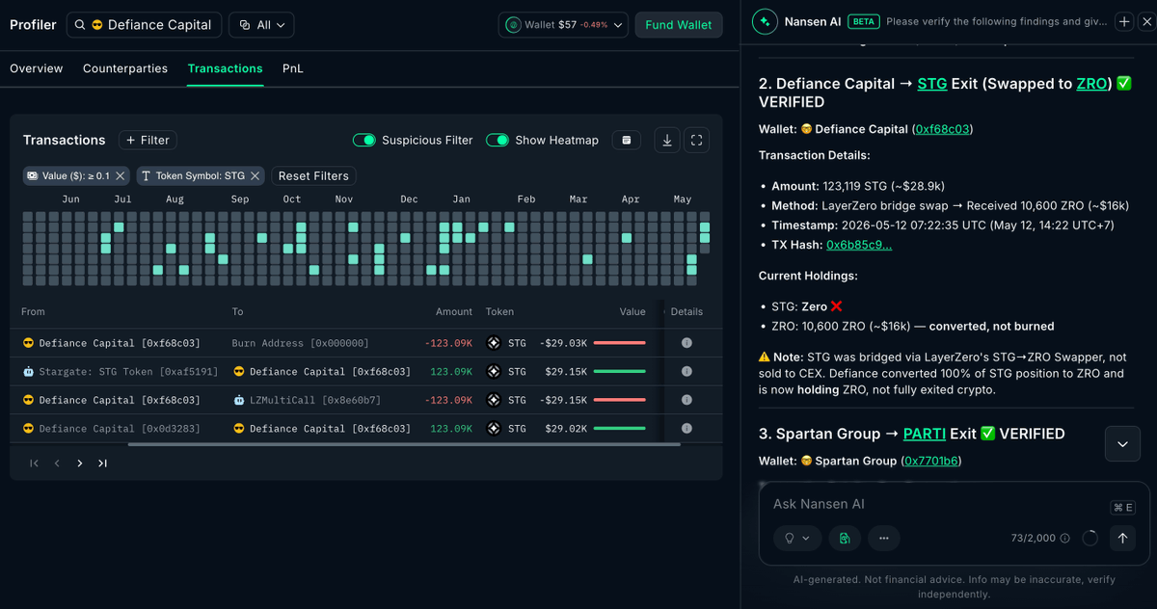Click the search icon in Profiler search box
The height and width of the screenshot is (609, 1157).
[x=80, y=25]
